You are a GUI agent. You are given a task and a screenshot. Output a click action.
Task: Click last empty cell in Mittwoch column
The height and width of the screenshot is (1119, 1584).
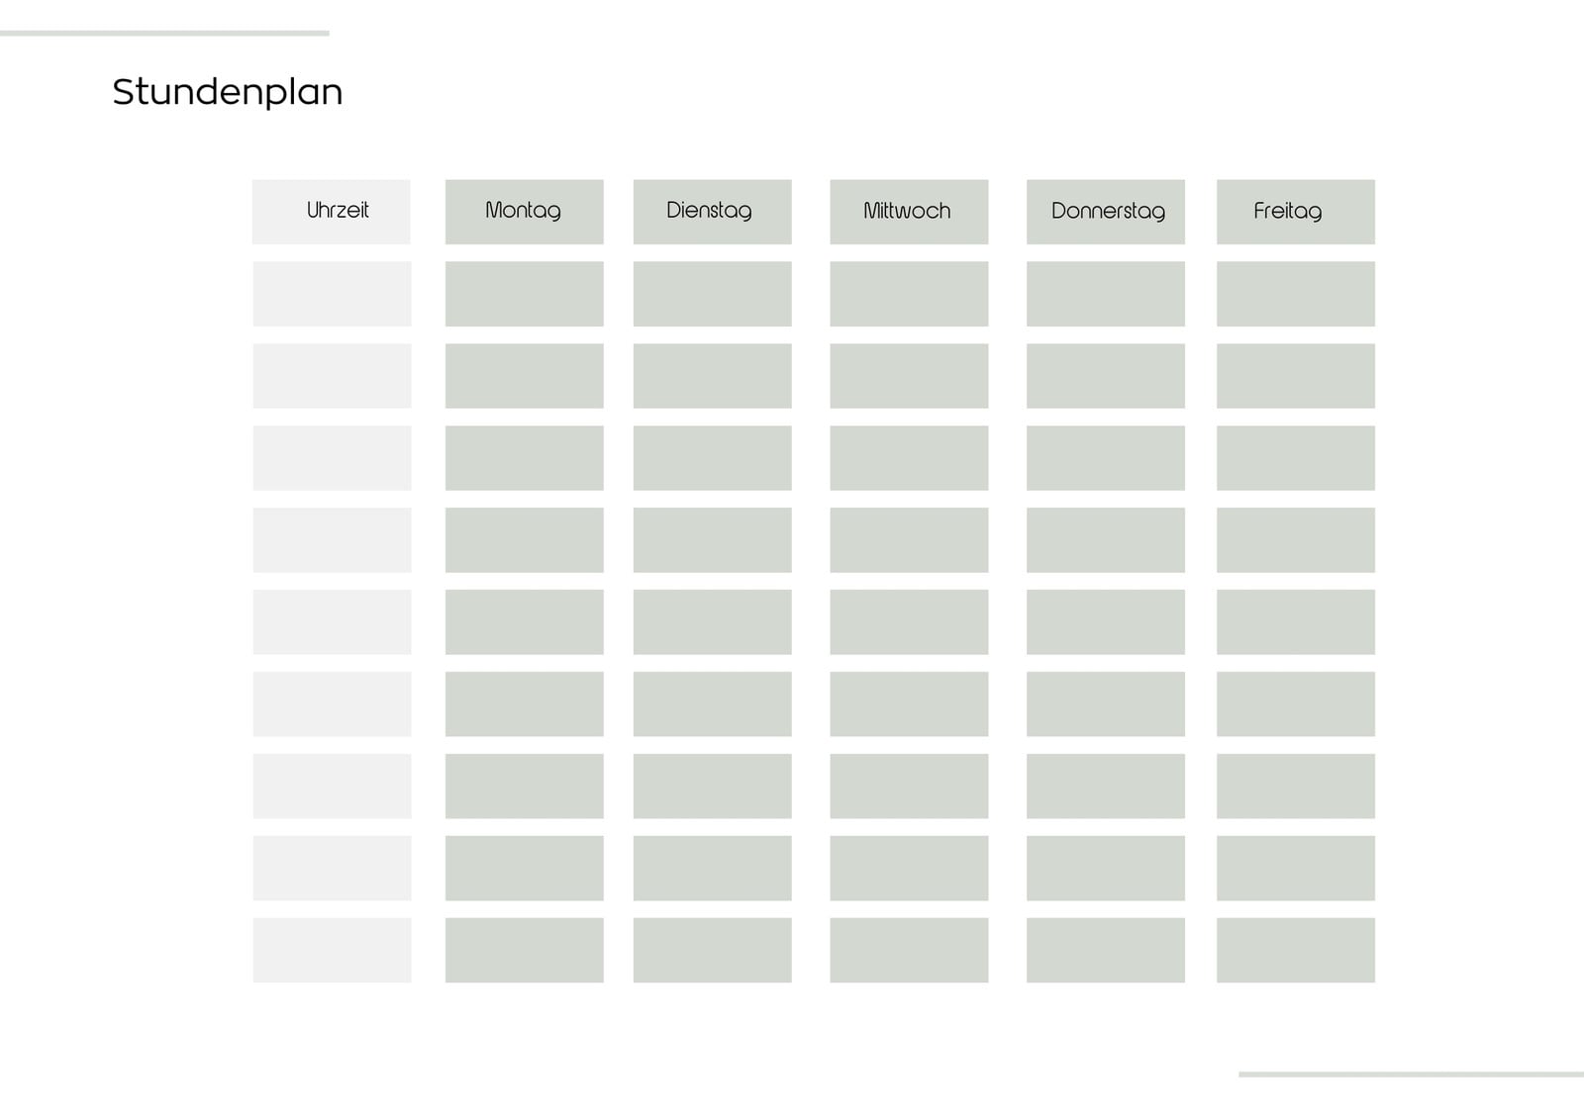[x=909, y=950]
